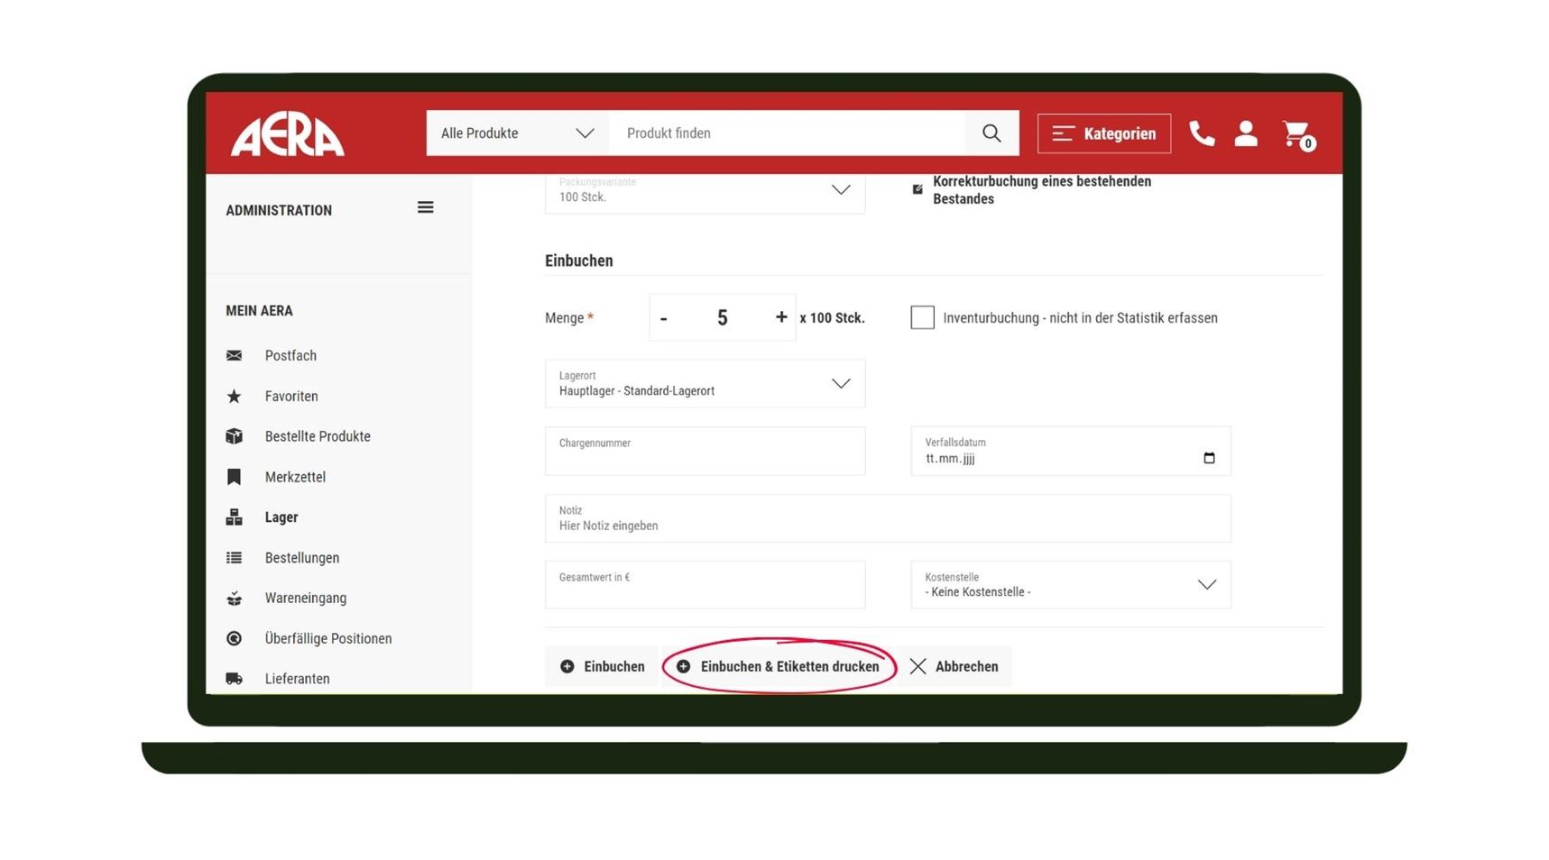Image resolution: width=1549 pixels, height=860 pixels.
Task: Open the Kostenstelle dropdown
Action: click(1071, 585)
